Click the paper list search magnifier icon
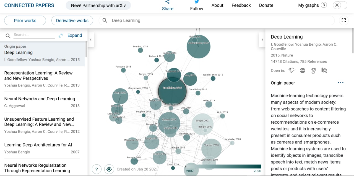This screenshot has width=354, height=176. pos(8,36)
